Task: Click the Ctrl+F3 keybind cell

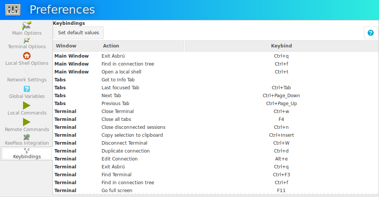Action: click(281, 174)
